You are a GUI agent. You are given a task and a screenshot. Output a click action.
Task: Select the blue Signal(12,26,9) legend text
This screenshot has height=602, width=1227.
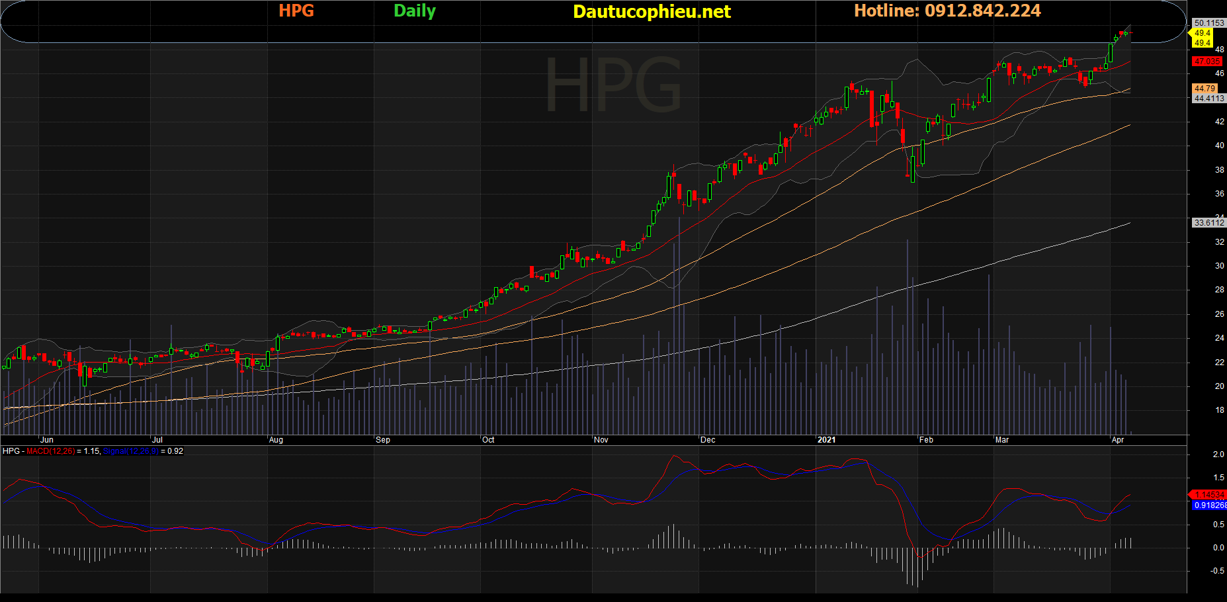pyautogui.click(x=131, y=451)
